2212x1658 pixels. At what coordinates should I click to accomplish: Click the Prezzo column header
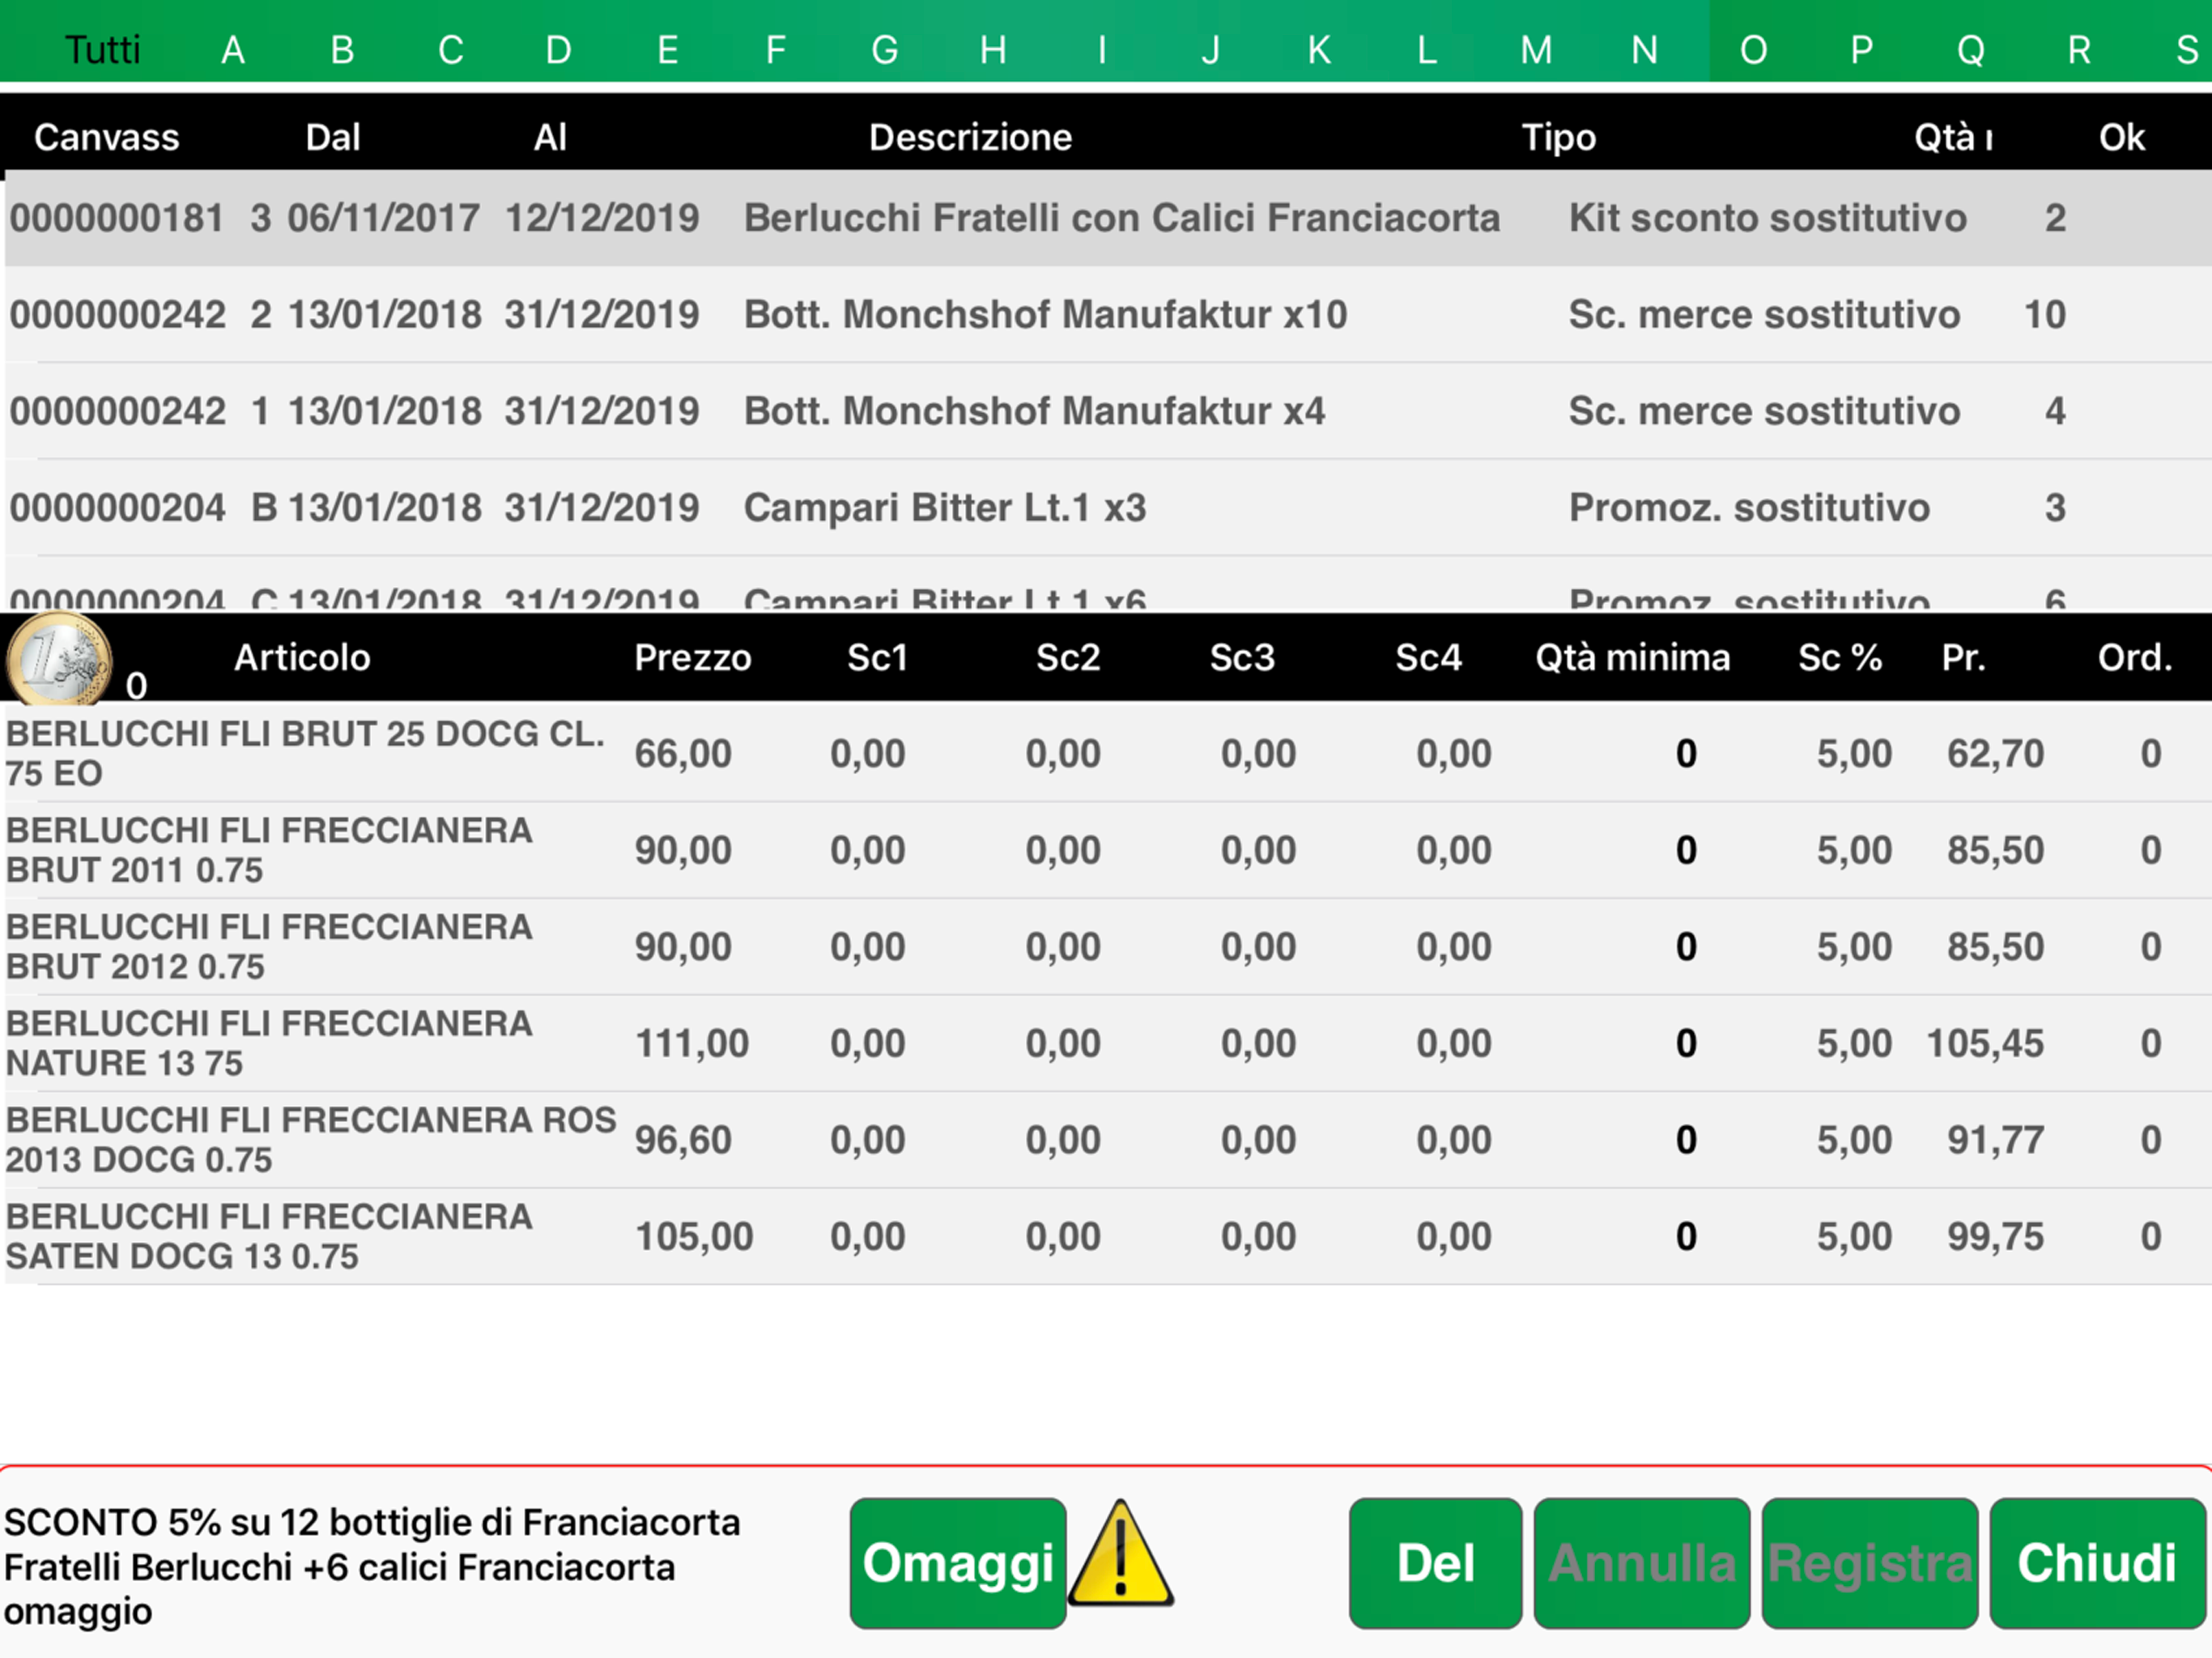click(x=693, y=657)
